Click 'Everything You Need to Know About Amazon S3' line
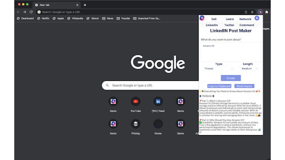285x160 pixels. [x=230, y=91]
